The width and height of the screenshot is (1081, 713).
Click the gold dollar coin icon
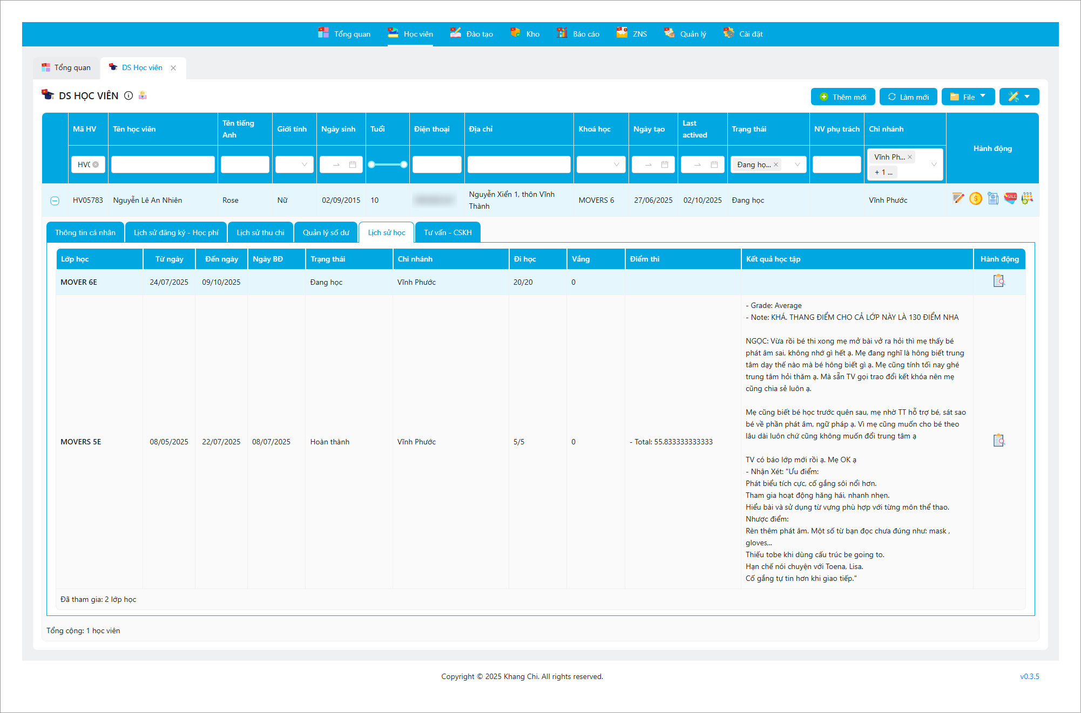pos(975,198)
